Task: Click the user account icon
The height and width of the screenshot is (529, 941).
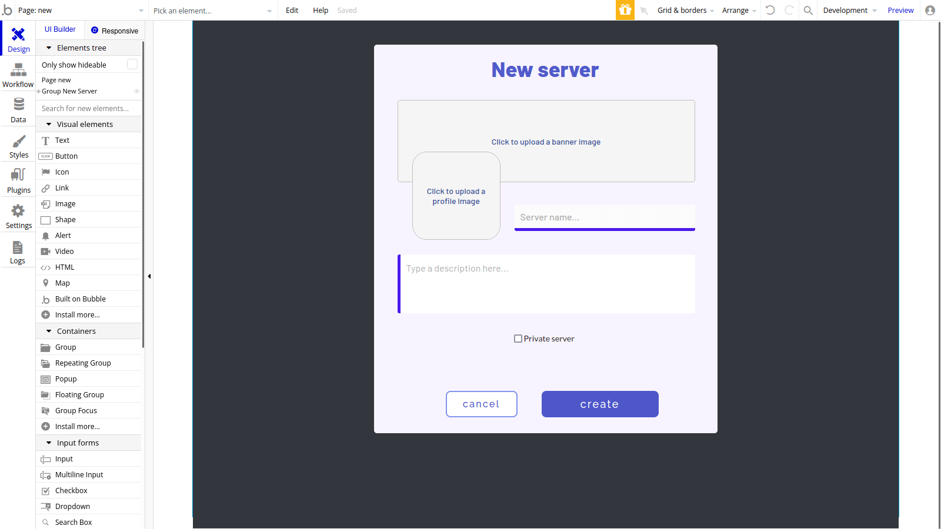Action: click(x=929, y=10)
